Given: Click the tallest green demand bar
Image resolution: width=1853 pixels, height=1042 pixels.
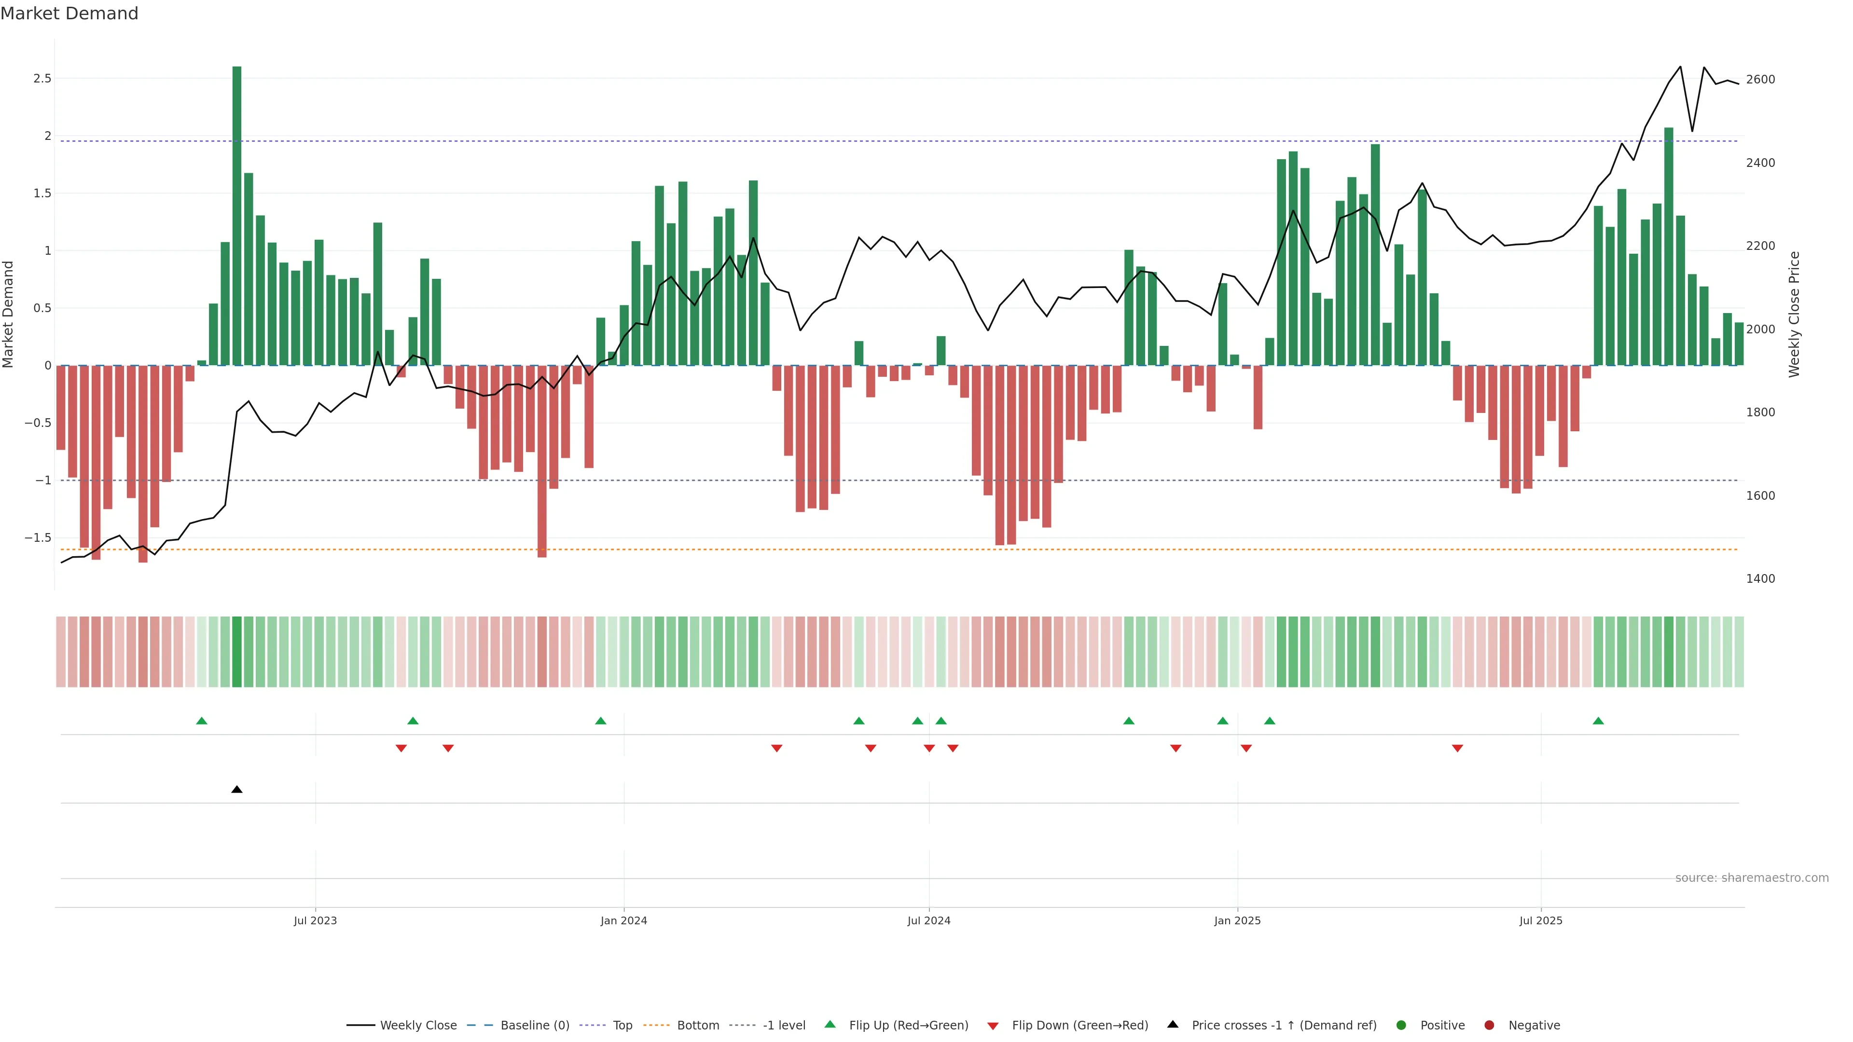Looking at the screenshot, I should (x=236, y=216).
